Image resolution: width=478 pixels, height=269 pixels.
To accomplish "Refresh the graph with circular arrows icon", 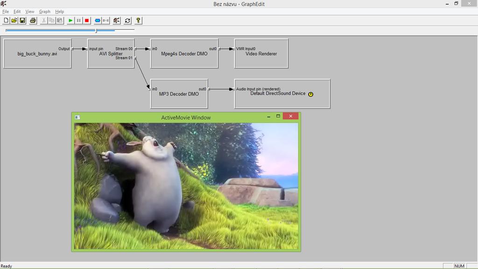I will 127,21.
